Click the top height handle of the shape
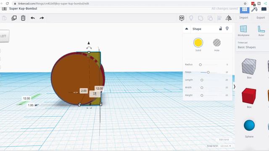This screenshot has height=151, width=269. point(89,52)
